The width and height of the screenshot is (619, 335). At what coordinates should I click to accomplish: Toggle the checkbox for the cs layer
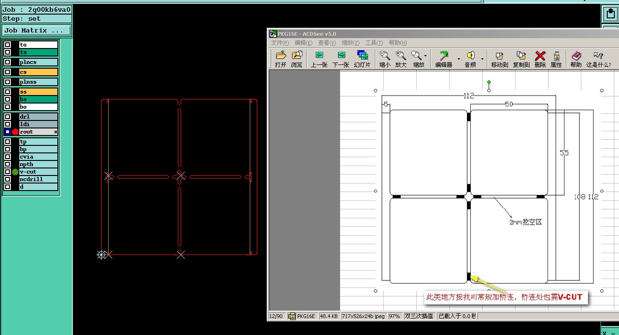pos(8,72)
